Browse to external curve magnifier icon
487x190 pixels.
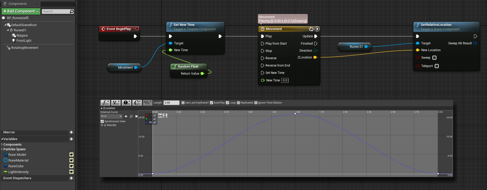131,116
